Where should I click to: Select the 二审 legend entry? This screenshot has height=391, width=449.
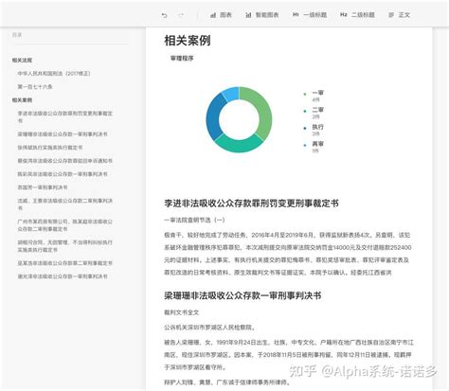[314, 113]
